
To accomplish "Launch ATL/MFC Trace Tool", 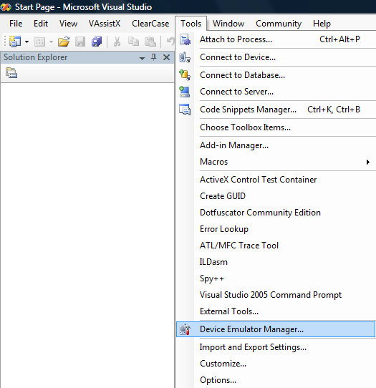I will [276, 246].
